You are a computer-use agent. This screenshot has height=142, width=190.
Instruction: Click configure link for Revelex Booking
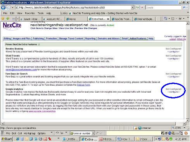pyautogui.click(x=173, y=52)
